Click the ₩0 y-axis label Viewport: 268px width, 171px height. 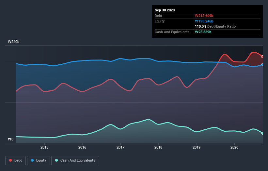point(10,139)
